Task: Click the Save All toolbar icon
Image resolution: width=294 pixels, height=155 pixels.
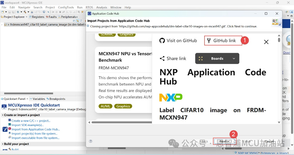Action: 13,12
